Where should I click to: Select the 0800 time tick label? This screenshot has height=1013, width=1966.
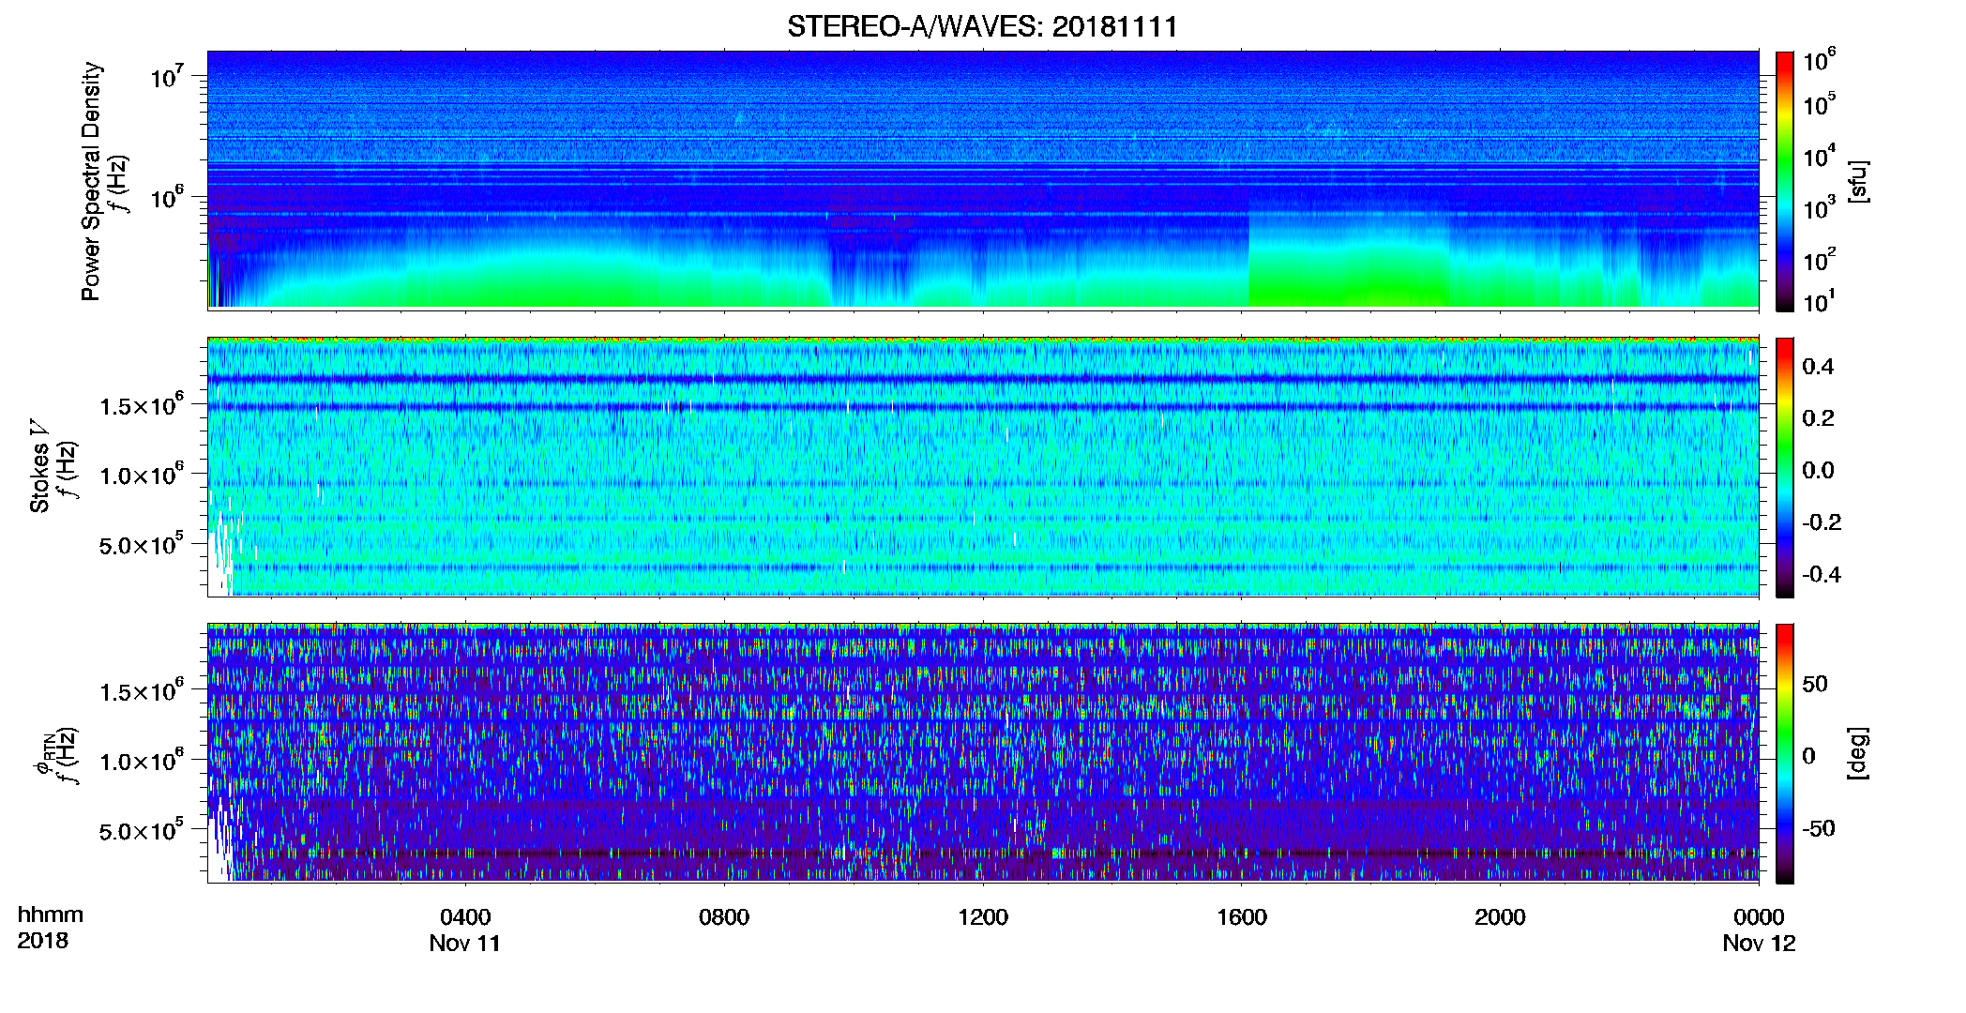coord(724,917)
